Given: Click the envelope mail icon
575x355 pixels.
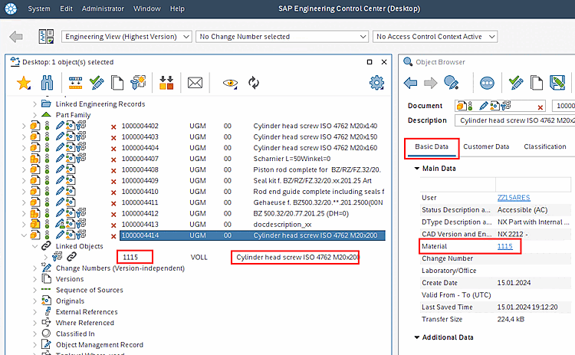Looking at the screenshot, I should [x=195, y=83].
